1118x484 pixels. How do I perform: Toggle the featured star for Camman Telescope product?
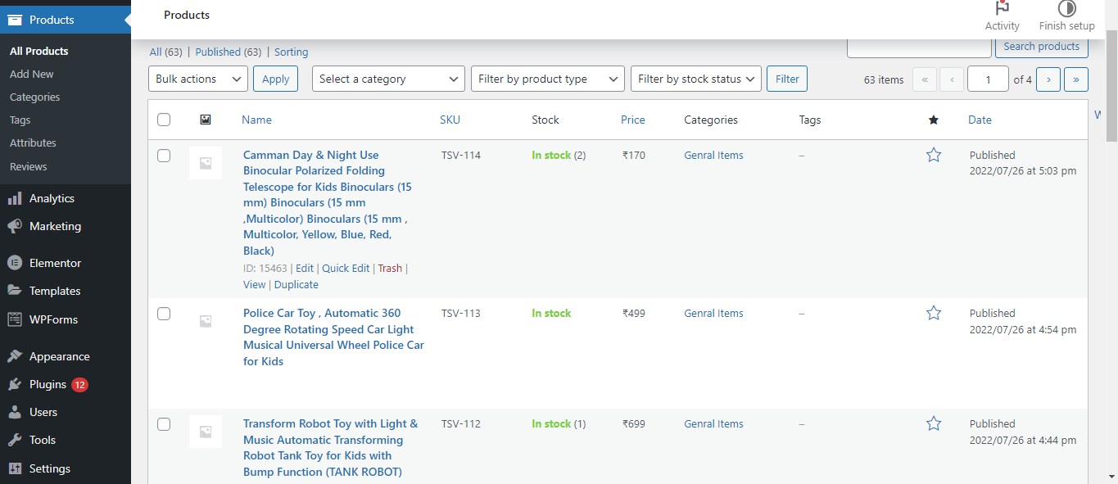click(x=934, y=154)
